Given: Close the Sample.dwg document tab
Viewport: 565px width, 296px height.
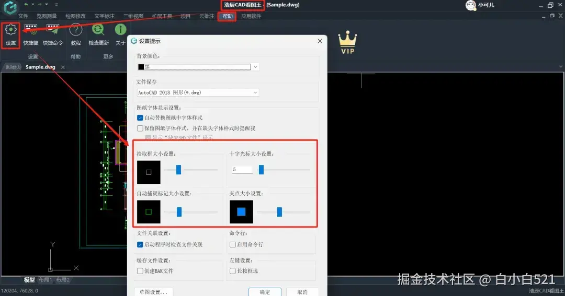Looking at the screenshot, I should tap(63, 67).
